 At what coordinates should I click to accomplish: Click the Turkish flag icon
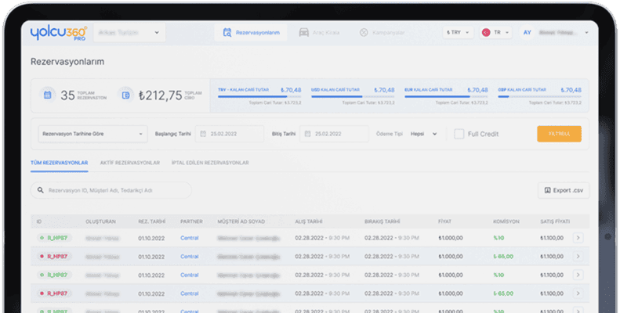486,33
